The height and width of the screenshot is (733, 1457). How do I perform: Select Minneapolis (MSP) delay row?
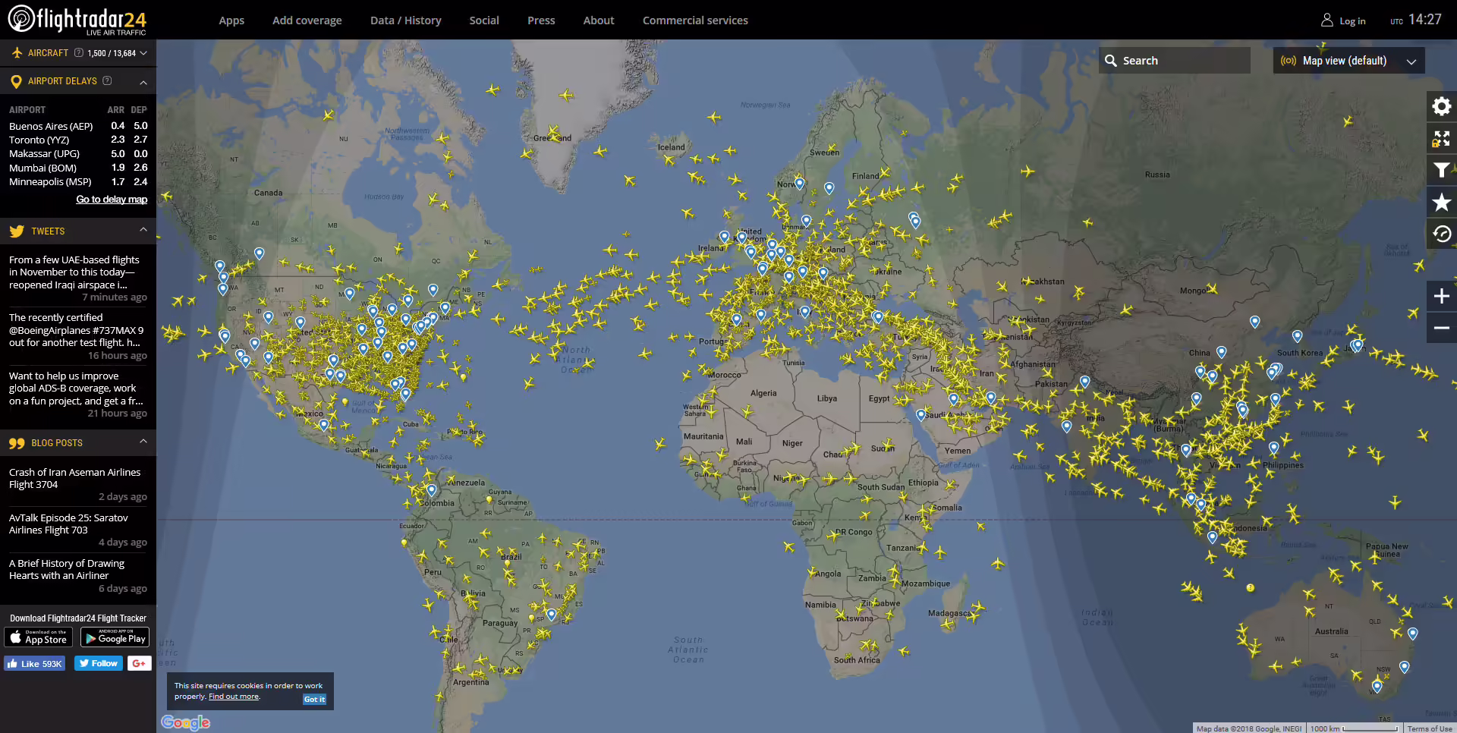click(x=78, y=182)
